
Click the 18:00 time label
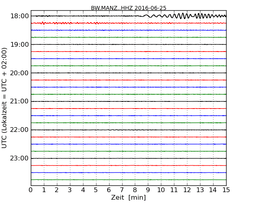click(19, 16)
